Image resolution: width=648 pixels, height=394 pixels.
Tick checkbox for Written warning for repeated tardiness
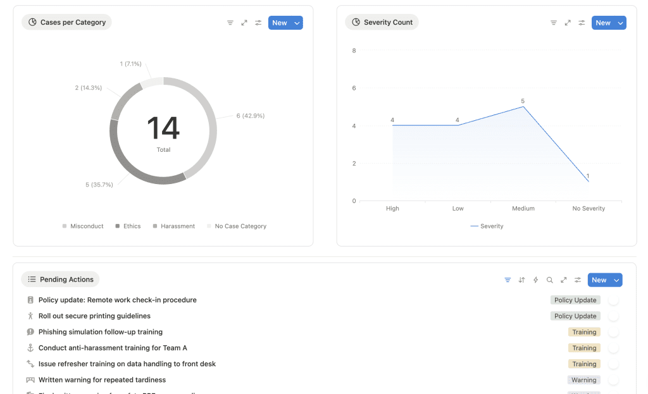(613, 380)
